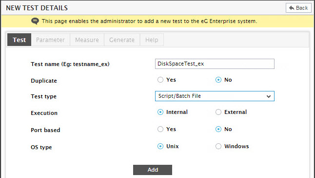View the Help tab
This screenshot has height=178, width=315.
click(x=152, y=40)
